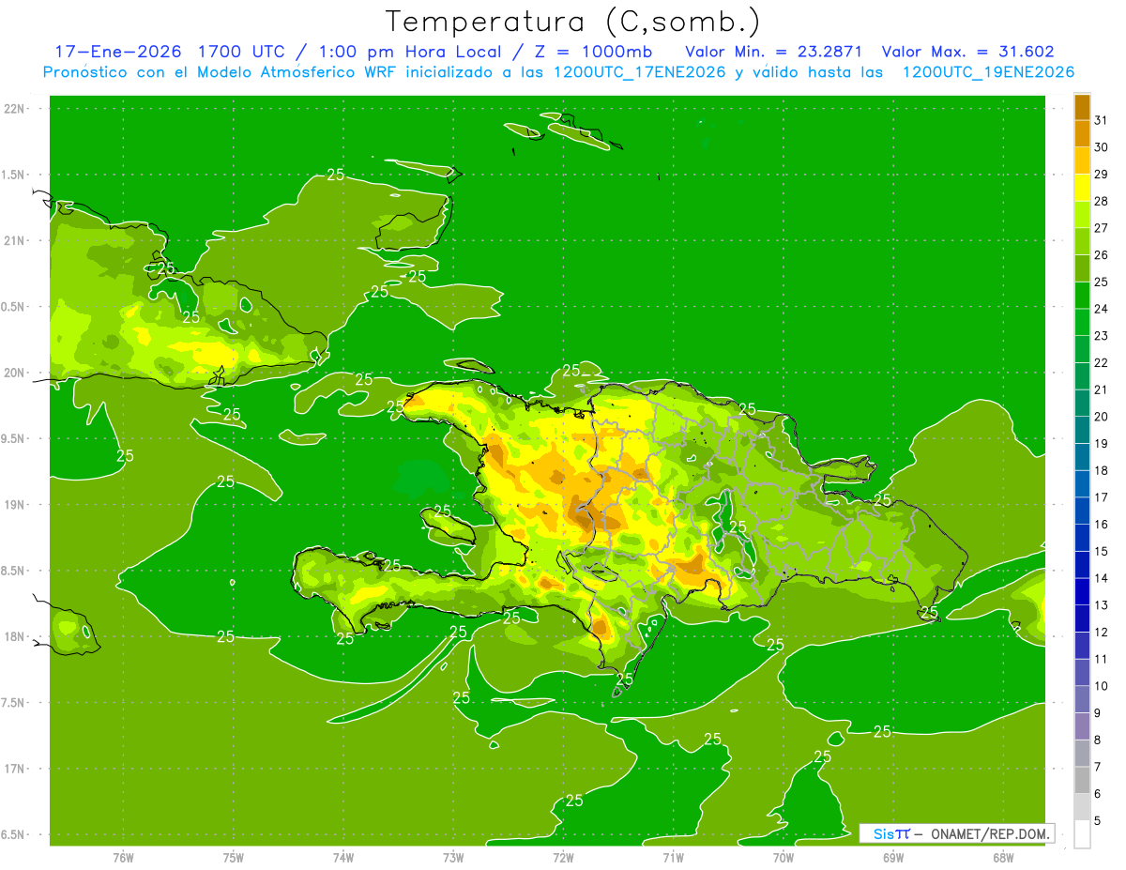
Task: Click the '1700 UTC' time text
Action: click(243, 52)
